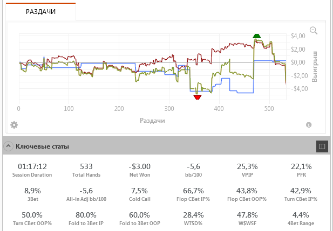This screenshot has height=231, width=333.
Task: Click the zoom magnifier on the chart
Action: point(313,31)
